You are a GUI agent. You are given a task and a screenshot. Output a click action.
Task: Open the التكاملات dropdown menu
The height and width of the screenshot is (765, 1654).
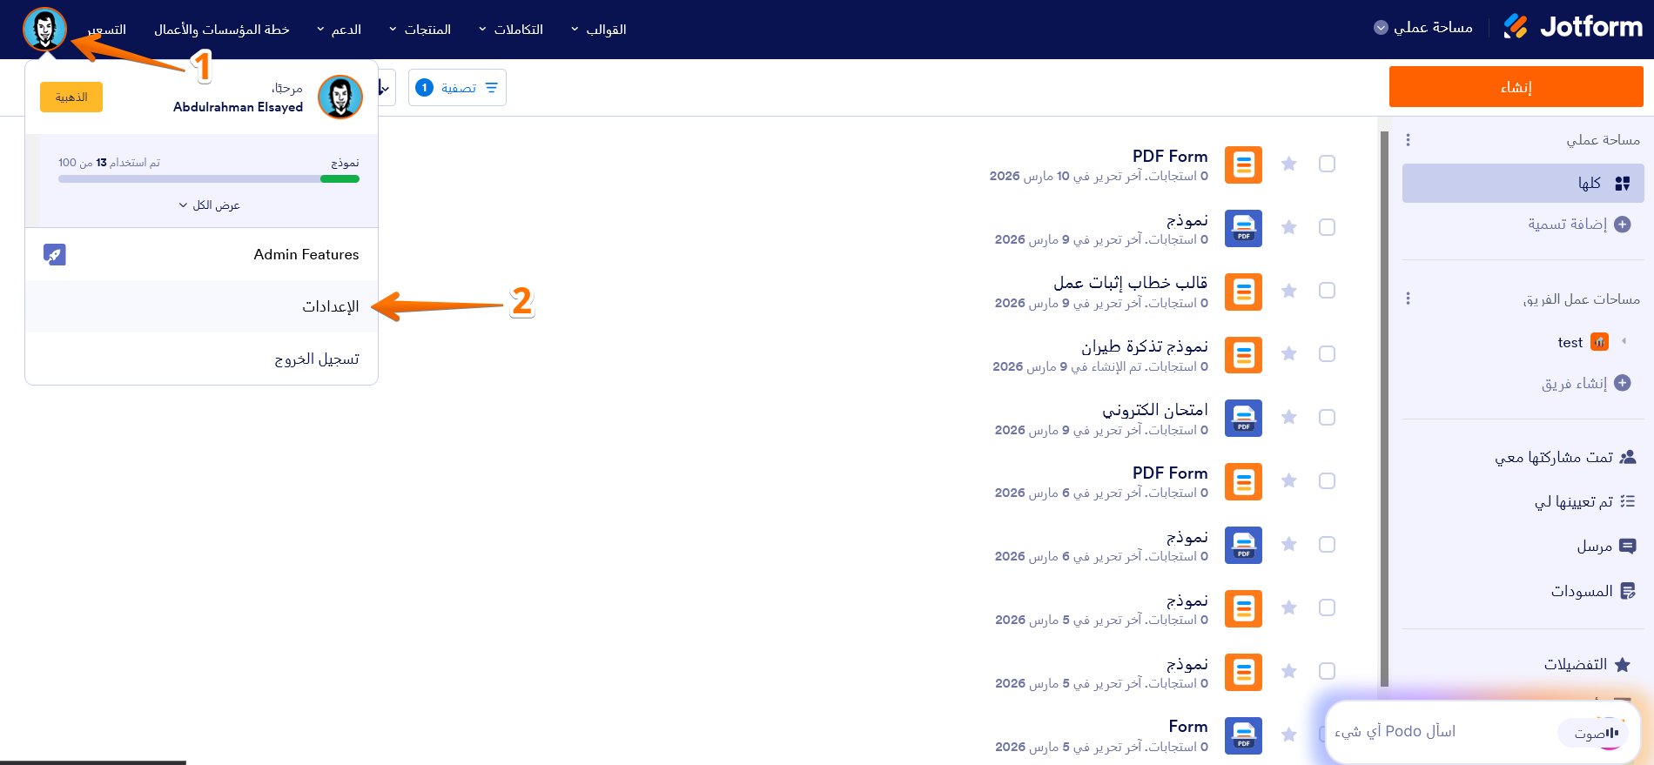tap(510, 30)
